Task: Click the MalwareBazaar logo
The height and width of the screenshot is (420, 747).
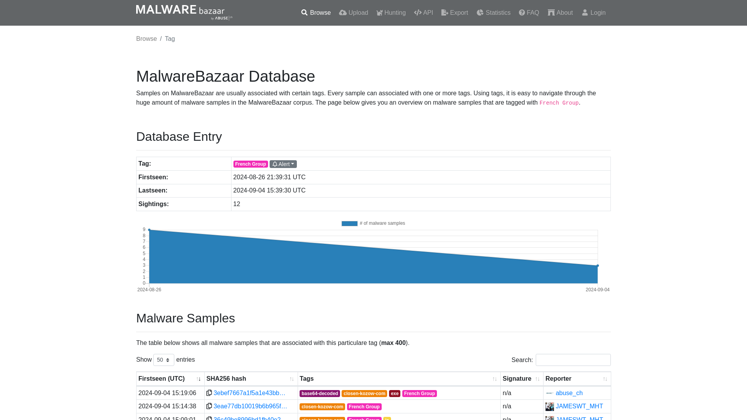Action: [x=184, y=12]
